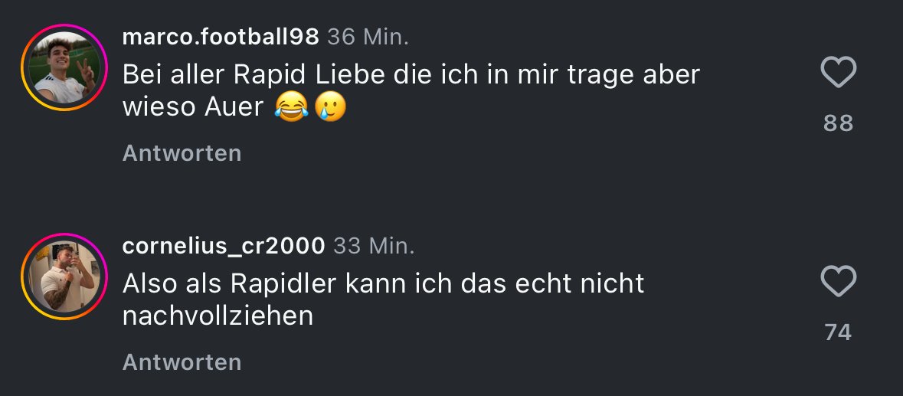Select the word Rapidler in the comment

tap(283, 283)
